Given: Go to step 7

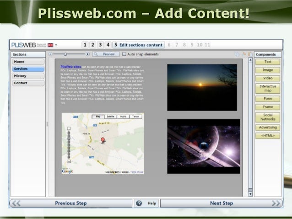Looking at the screenshot, I should [177, 45].
